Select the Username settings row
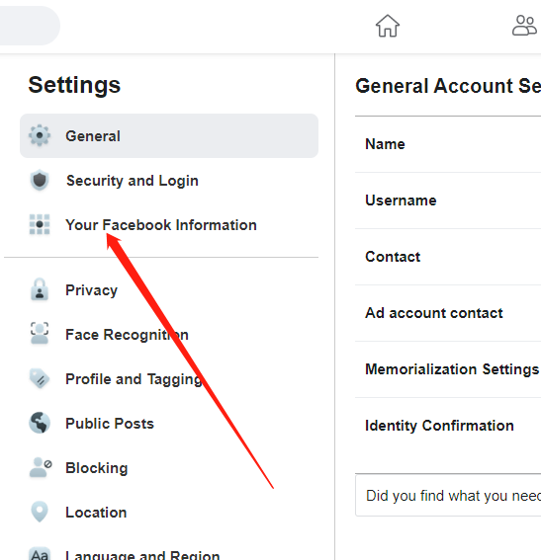This screenshot has width=541, height=560. [448, 200]
